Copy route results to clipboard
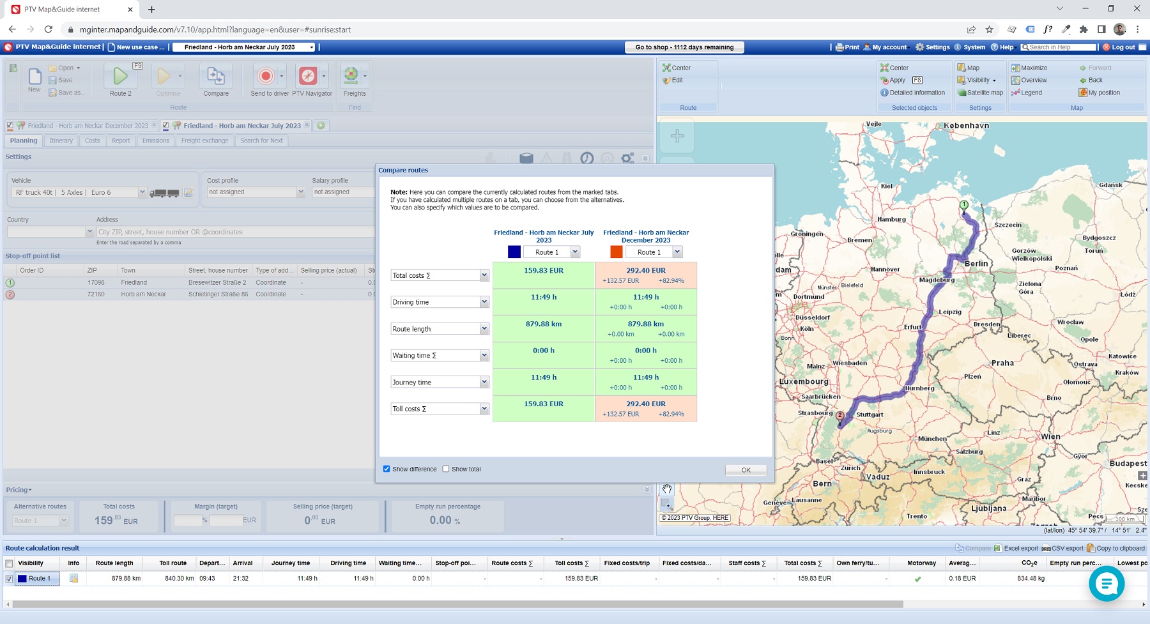This screenshot has width=1150, height=624. coord(1115,548)
